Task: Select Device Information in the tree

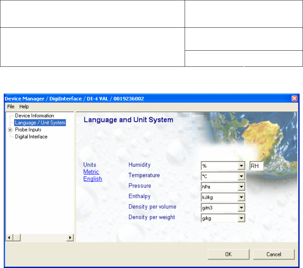Action: [35, 116]
